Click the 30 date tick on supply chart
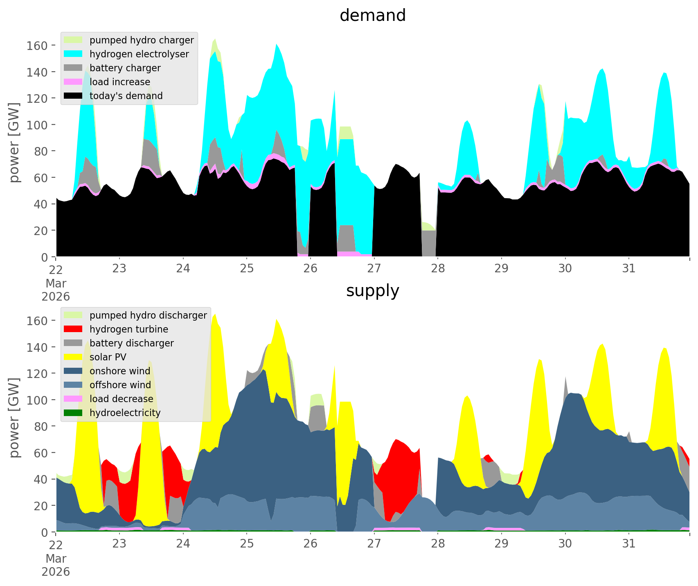 pyautogui.click(x=565, y=544)
